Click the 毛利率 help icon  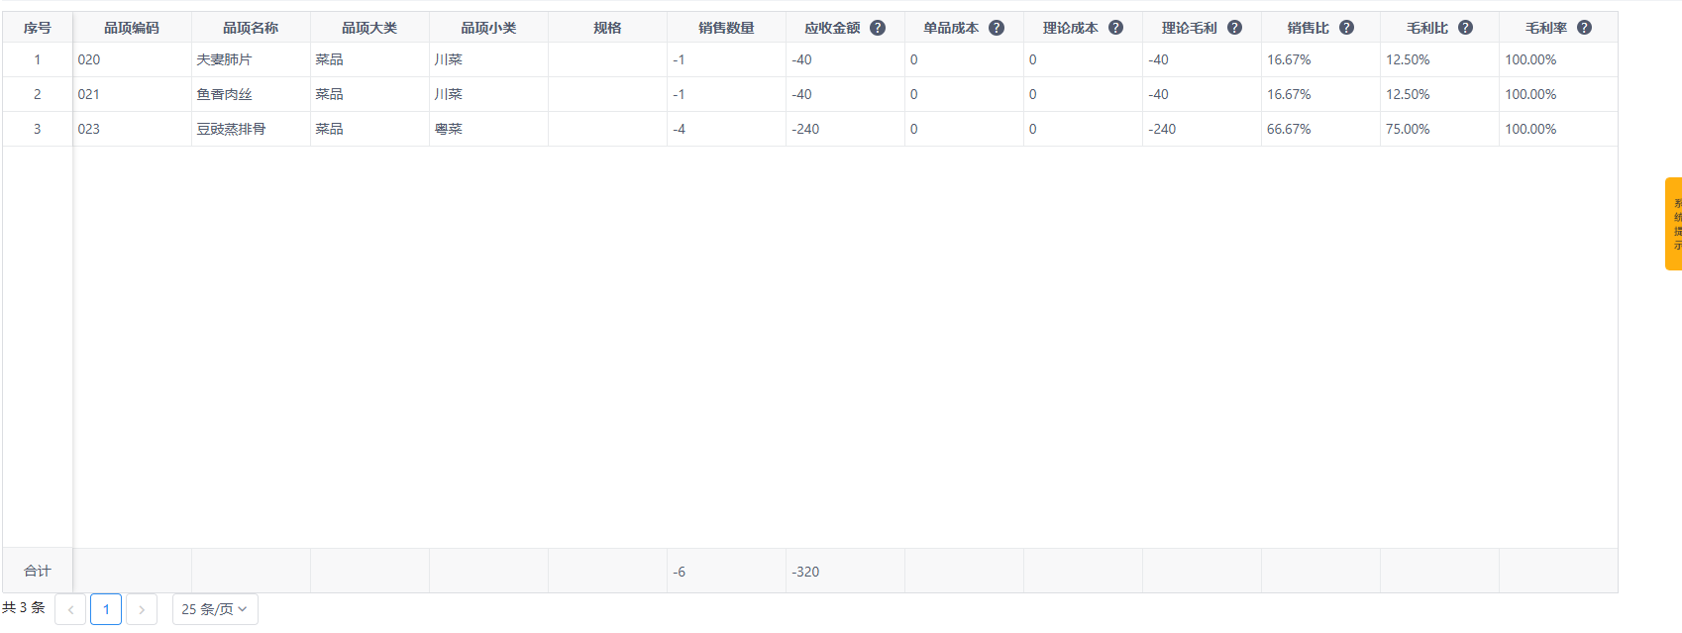coord(1584,28)
